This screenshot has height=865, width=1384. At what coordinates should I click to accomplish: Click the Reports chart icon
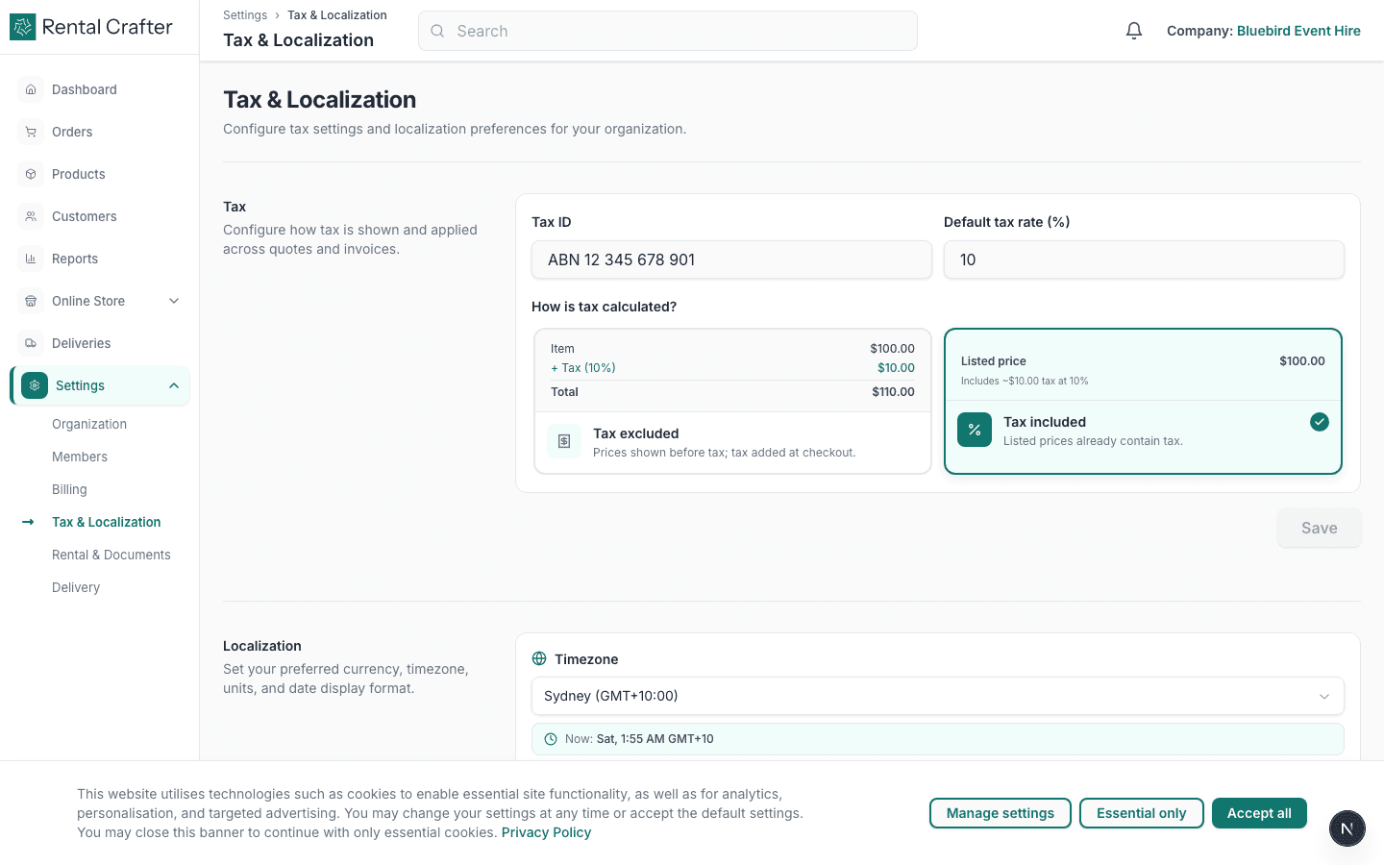click(31, 259)
